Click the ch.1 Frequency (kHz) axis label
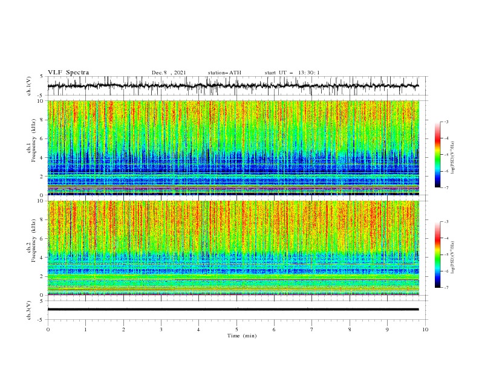The image size is (479, 370). pyautogui.click(x=31, y=140)
